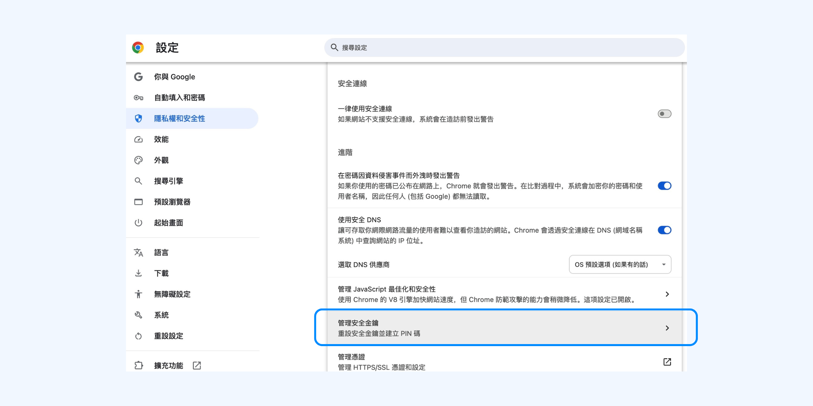Click the download arrow icon next to 下載

(138, 273)
